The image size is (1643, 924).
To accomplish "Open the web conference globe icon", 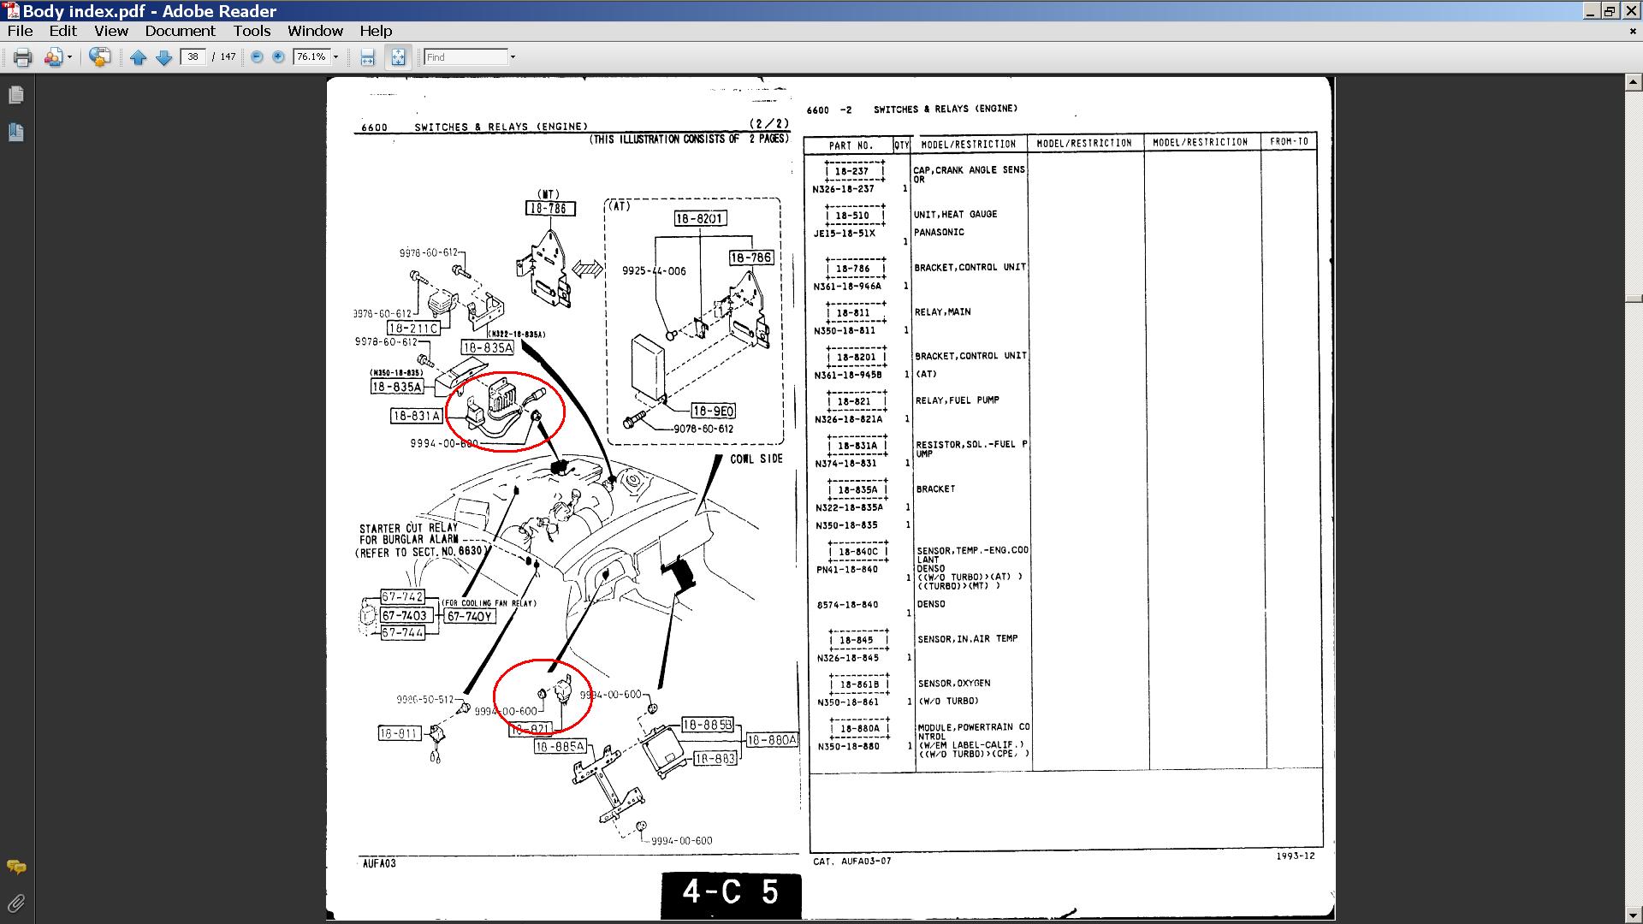I will [100, 57].
